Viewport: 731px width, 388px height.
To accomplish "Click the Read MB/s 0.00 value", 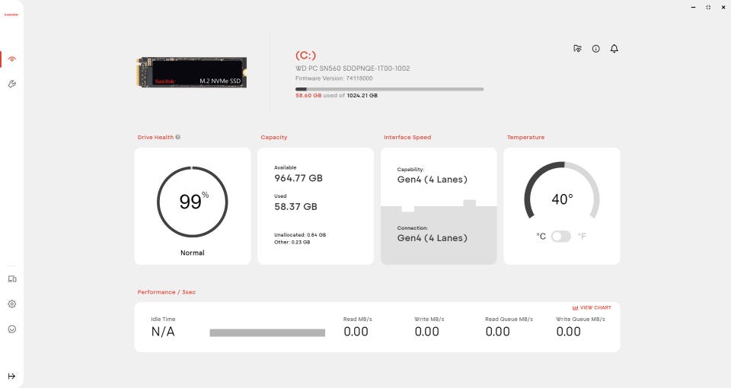I will pyautogui.click(x=356, y=332).
